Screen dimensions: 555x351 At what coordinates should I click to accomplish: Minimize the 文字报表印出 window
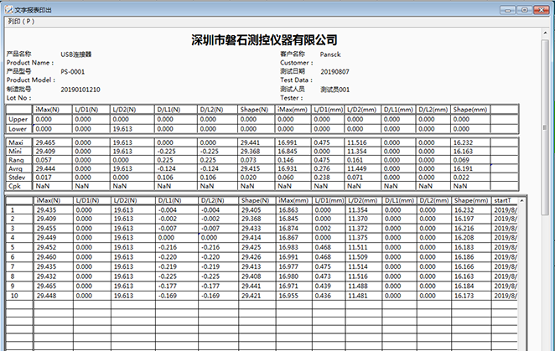click(506, 8)
